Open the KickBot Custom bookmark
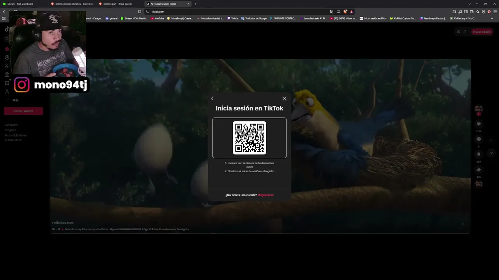The width and height of the screenshot is (499, 280). [x=403, y=18]
